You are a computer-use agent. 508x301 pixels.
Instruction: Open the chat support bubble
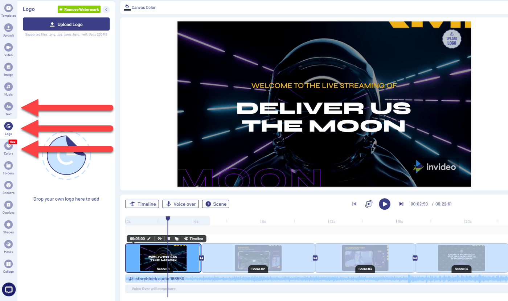coord(9,290)
